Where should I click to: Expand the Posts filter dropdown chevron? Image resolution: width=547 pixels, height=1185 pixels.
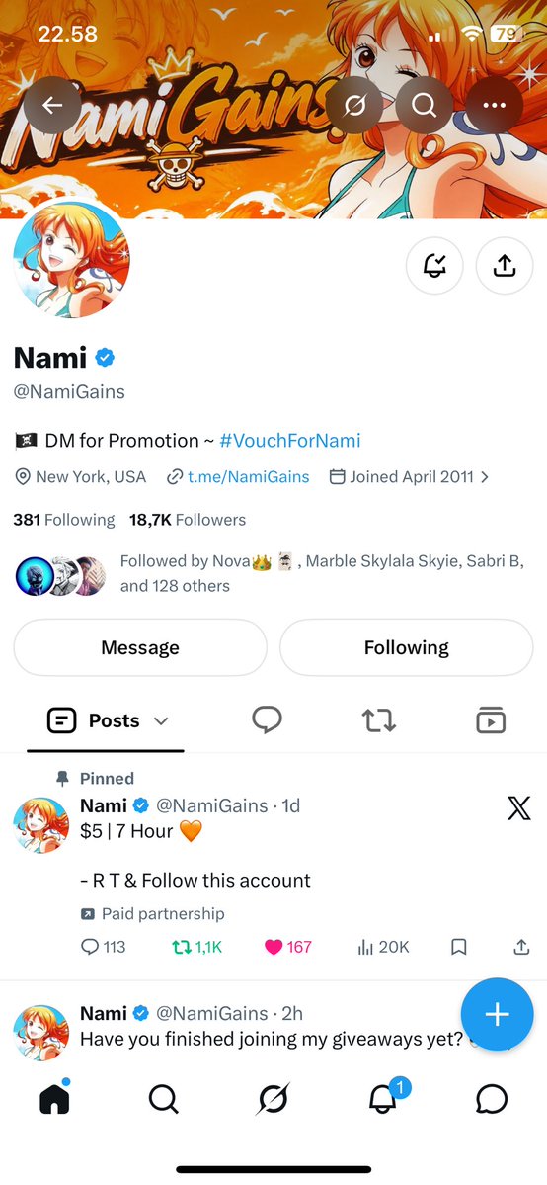pyautogui.click(x=161, y=721)
